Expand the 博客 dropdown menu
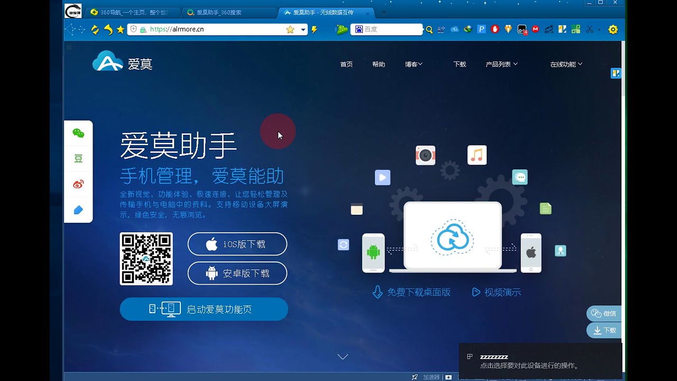The width and height of the screenshot is (677, 381). coord(414,64)
